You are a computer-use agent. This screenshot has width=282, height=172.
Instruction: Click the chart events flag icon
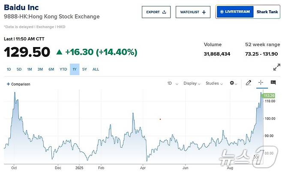point(273,83)
